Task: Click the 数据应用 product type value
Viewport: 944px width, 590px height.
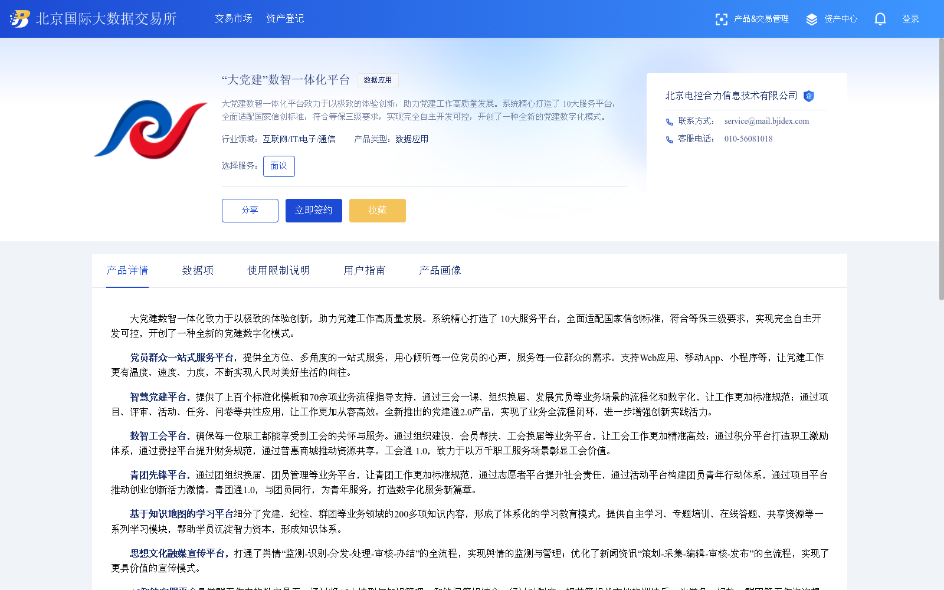Action: coord(412,139)
